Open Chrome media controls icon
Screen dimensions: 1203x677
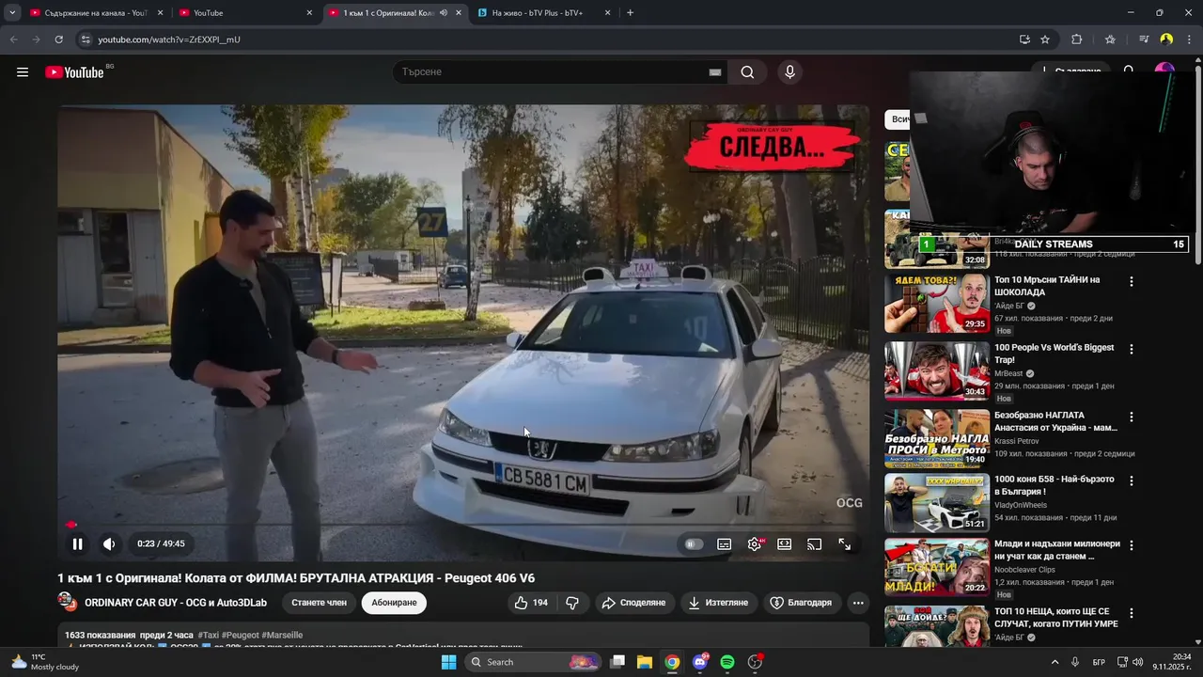pyautogui.click(x=1144, y=39)
